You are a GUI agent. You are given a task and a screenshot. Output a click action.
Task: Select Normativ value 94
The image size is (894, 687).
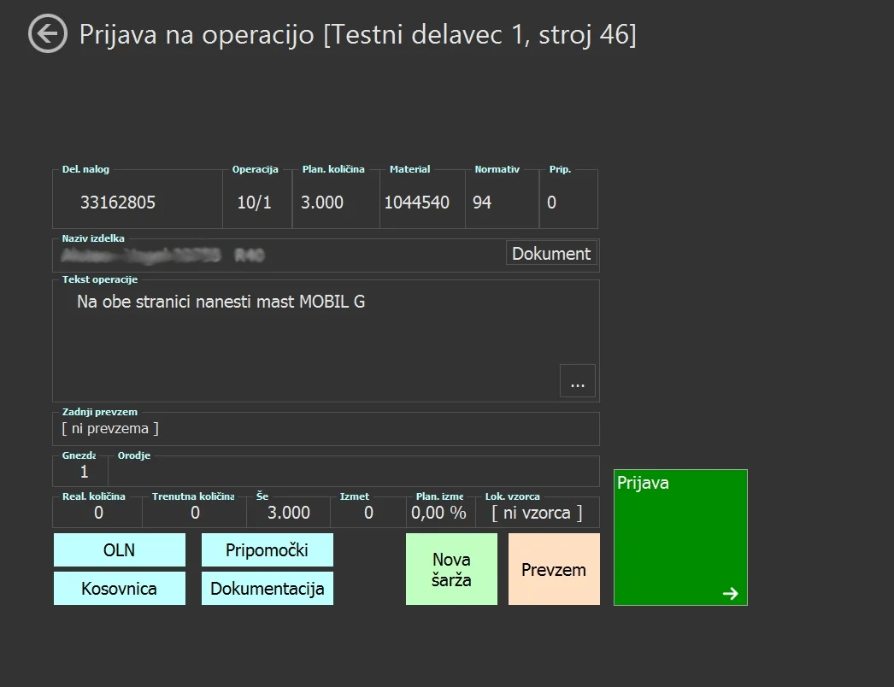tap(482, 203)
